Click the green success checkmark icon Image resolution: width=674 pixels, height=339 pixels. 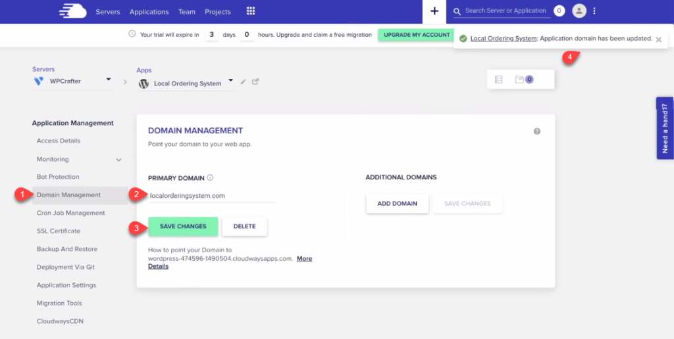(463, 39)
